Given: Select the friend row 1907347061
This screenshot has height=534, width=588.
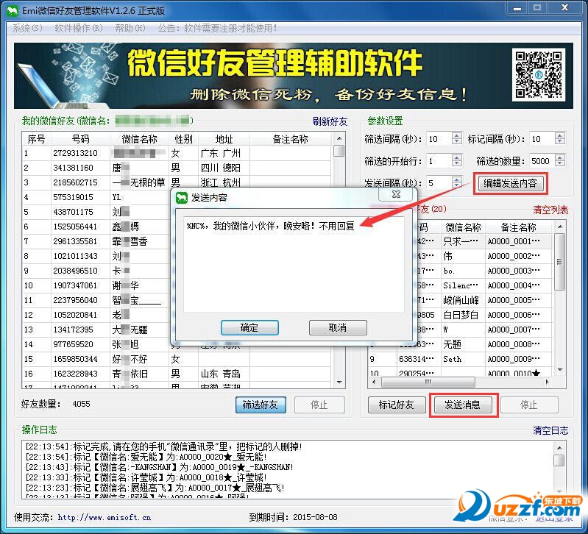Looking at the screenshot, I should tap(96, 285).
